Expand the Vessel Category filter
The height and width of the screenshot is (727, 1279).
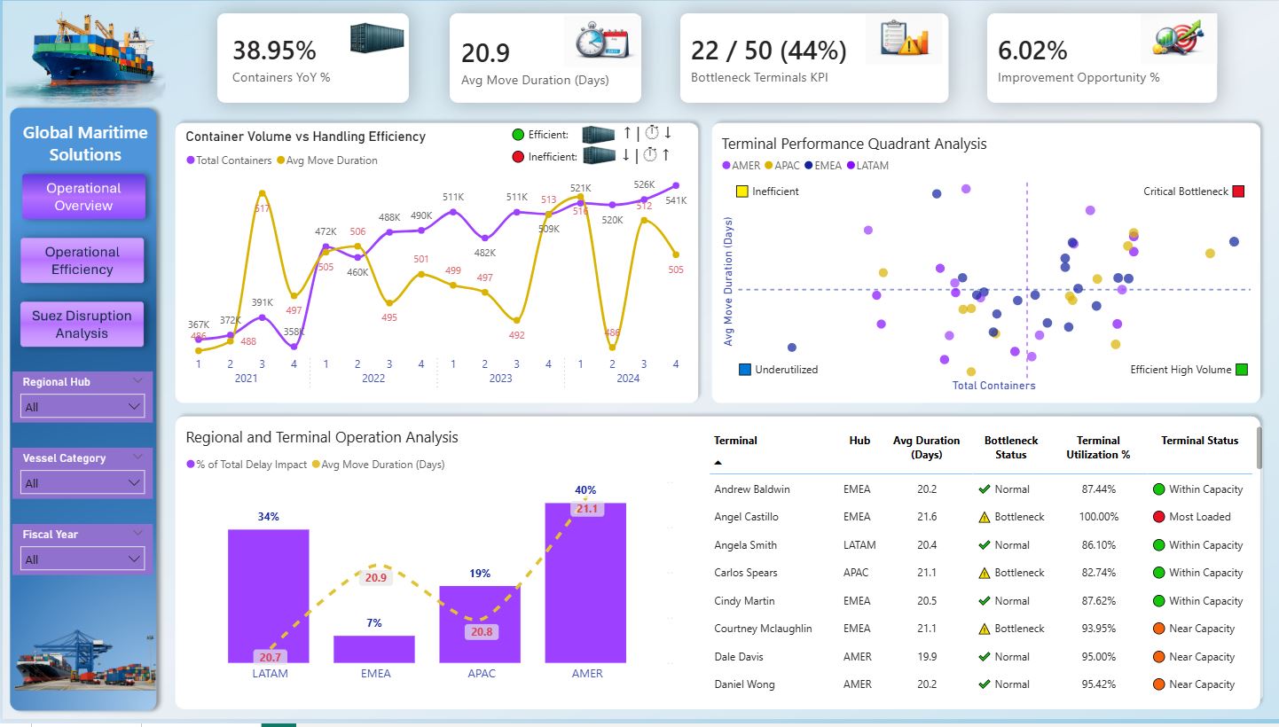pos(82,481)
